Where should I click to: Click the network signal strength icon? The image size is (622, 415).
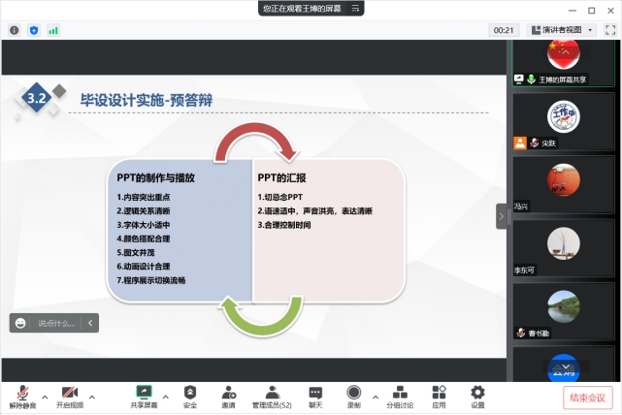tap(53, 30)
